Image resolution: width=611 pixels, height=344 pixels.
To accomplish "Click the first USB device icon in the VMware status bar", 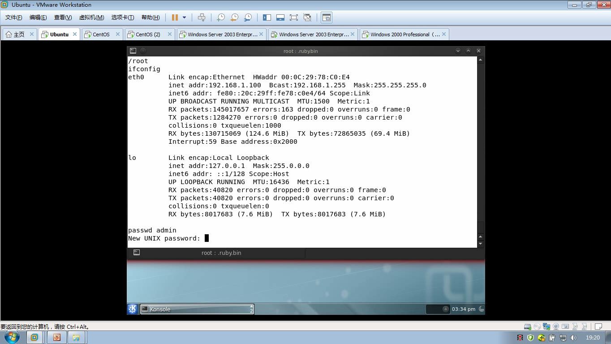I will pos(575,327).
